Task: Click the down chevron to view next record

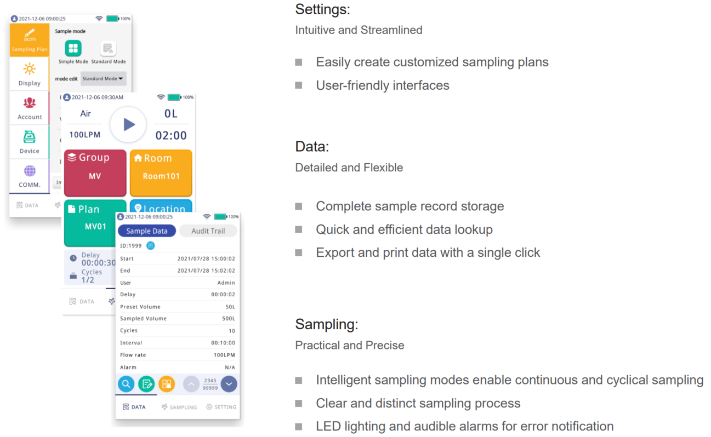Action: [x=229, y=384]
